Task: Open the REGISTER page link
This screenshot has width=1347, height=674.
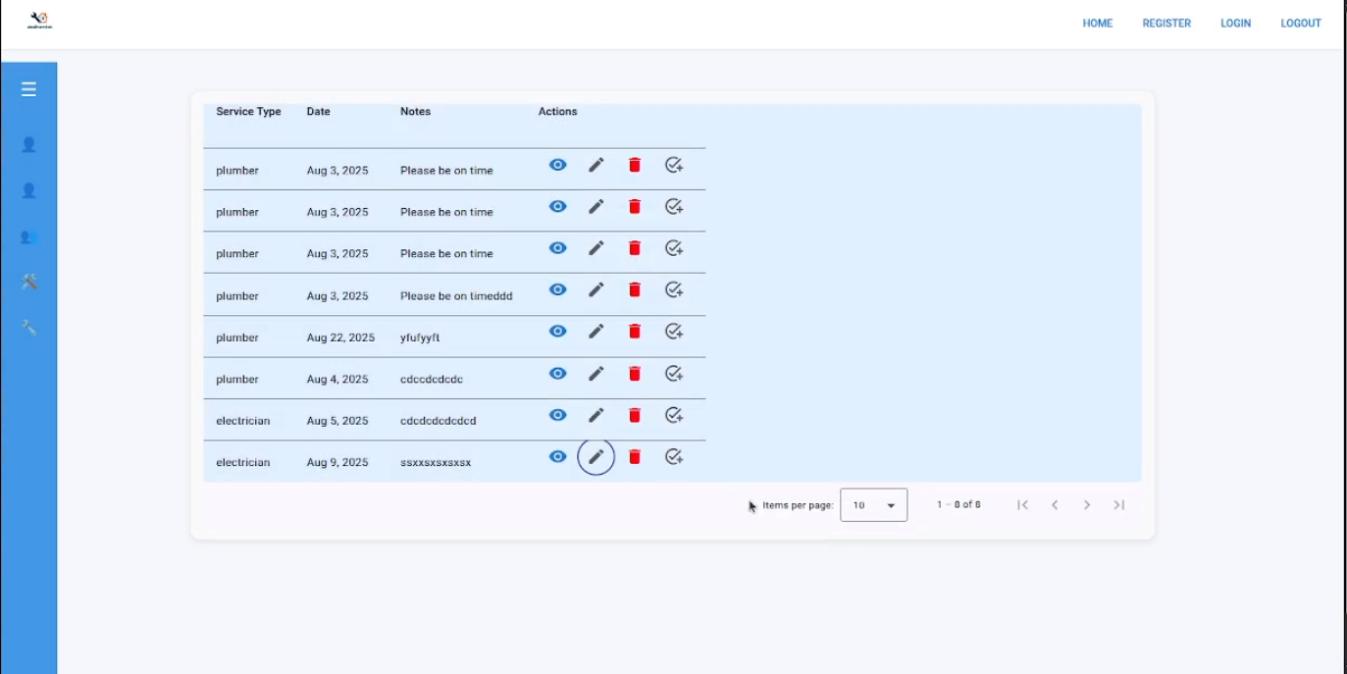Action: click(1166, 24)
